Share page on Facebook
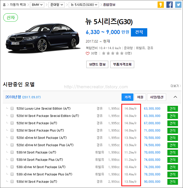 click(169, 5)
